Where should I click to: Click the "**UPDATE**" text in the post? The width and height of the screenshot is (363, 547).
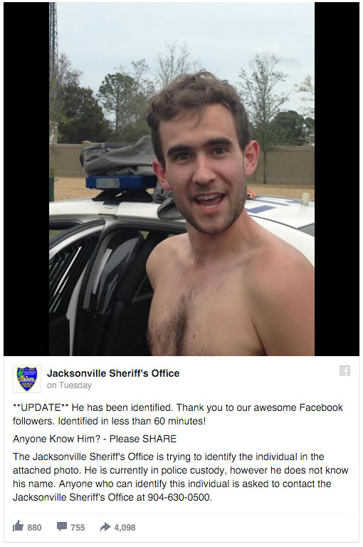click(x=41, y=407)
